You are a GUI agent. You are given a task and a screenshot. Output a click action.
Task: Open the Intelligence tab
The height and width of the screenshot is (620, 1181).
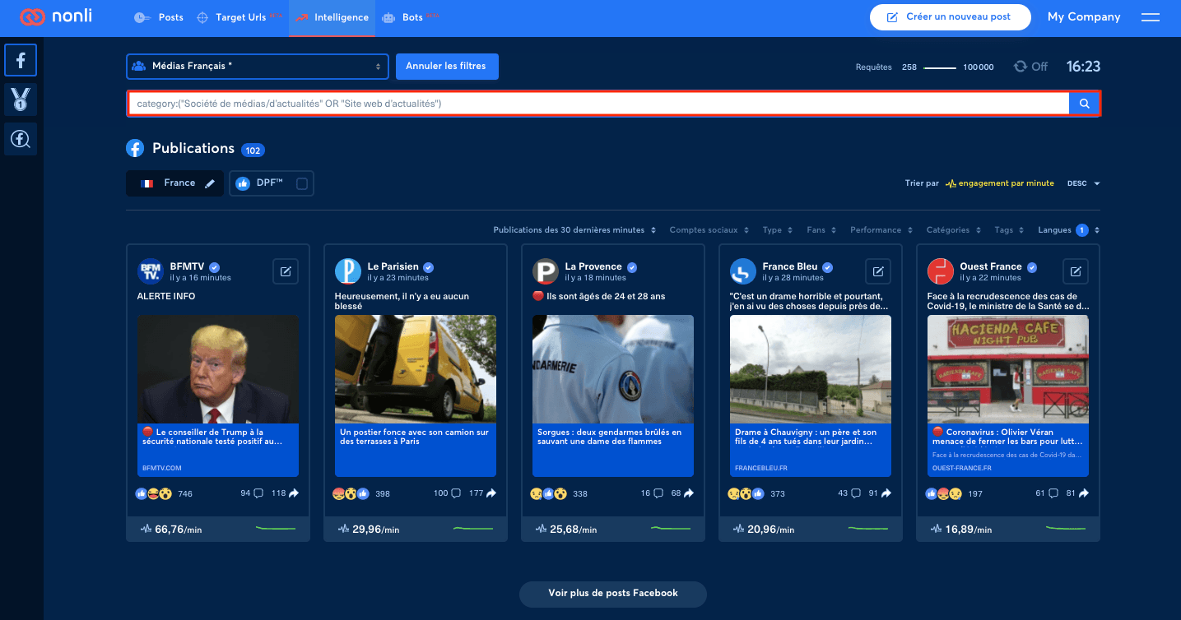pyautogui.click(x=332, y=17)
